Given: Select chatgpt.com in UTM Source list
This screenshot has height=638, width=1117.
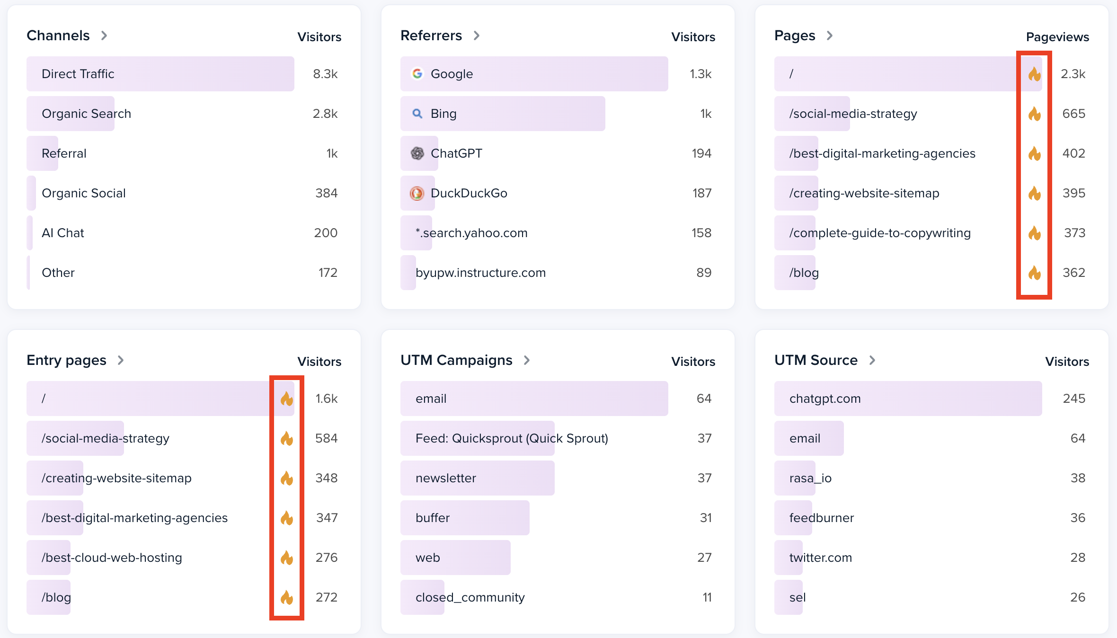Looking at the screenshot, I should click(907, 399).
